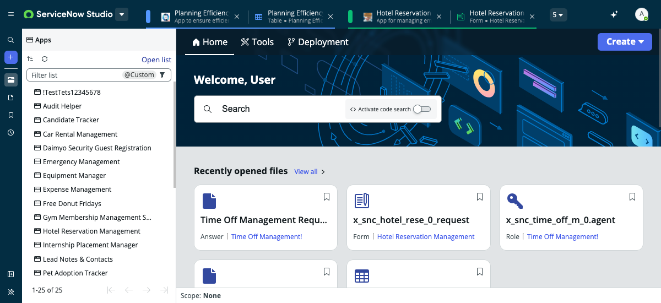Click the filter funnel icon in filter box
661x303 pixels.
(x=162, y=75)
